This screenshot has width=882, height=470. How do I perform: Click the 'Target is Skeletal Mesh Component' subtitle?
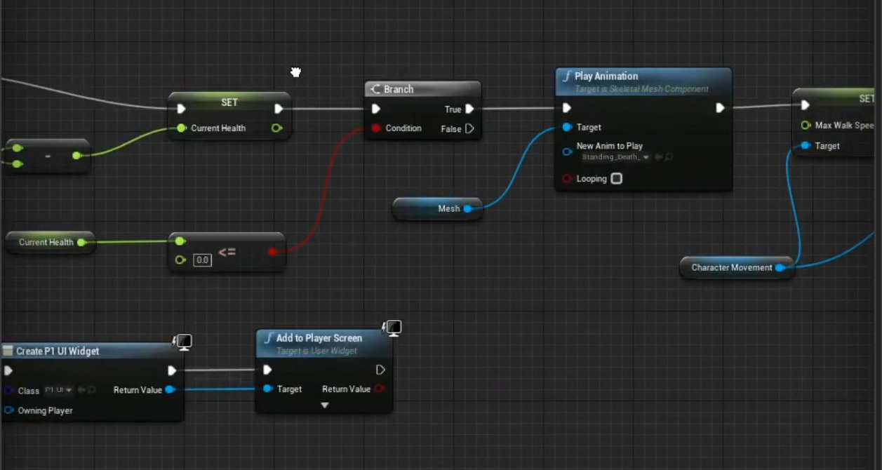(642, 89)
